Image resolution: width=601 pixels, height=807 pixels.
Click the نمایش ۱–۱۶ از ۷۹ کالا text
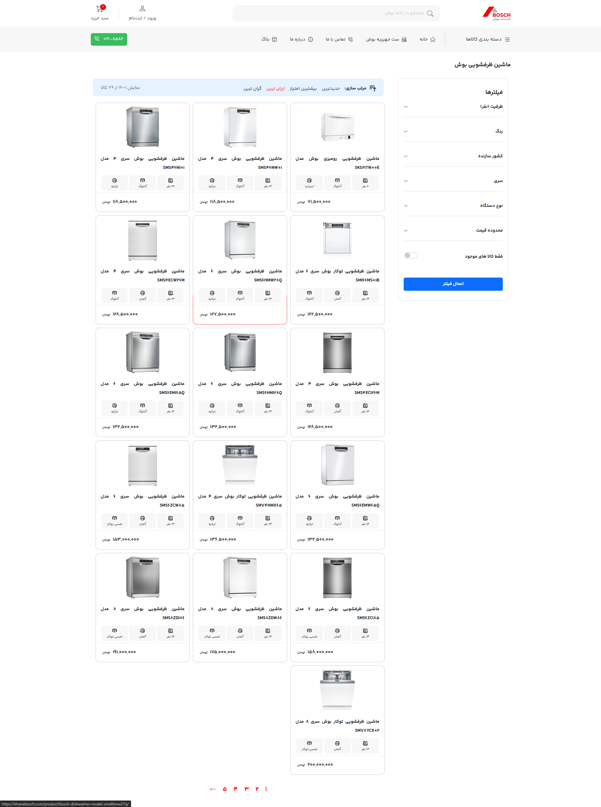click(120, 87)
